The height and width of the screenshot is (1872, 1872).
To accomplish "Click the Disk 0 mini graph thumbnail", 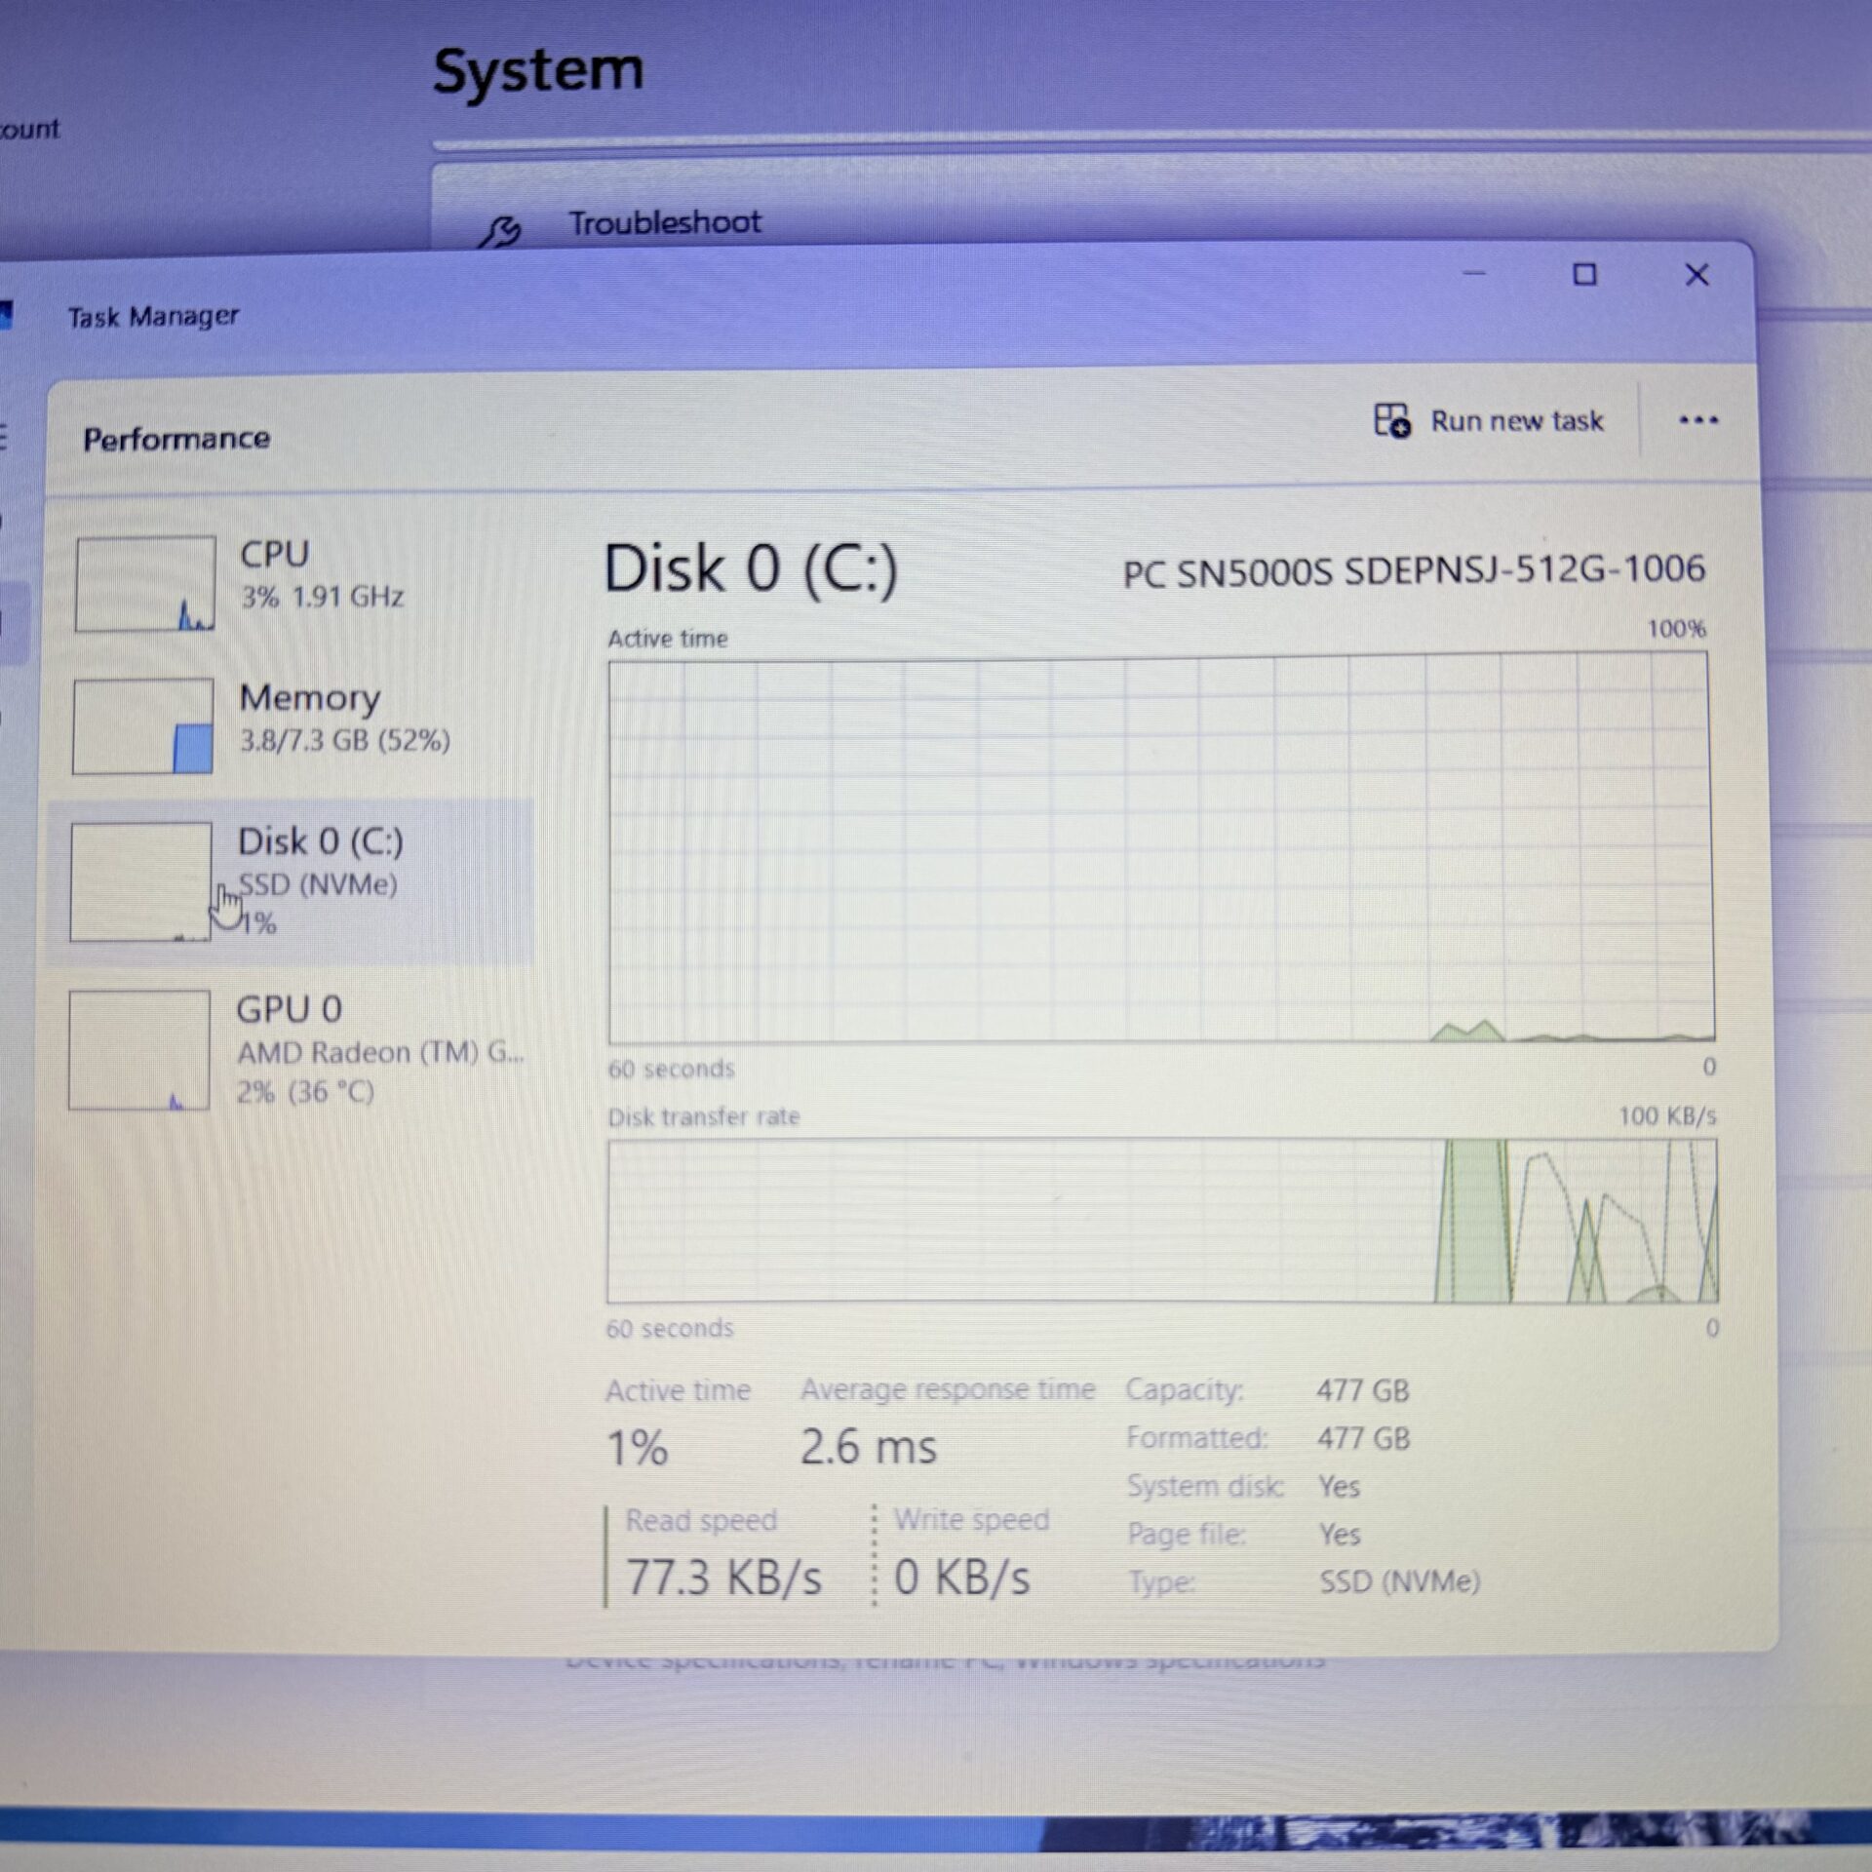I will 140,881.
